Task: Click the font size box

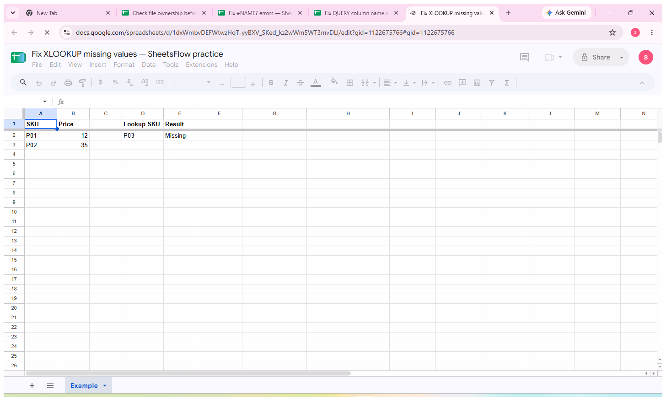Action: click(x=238, y=83)
